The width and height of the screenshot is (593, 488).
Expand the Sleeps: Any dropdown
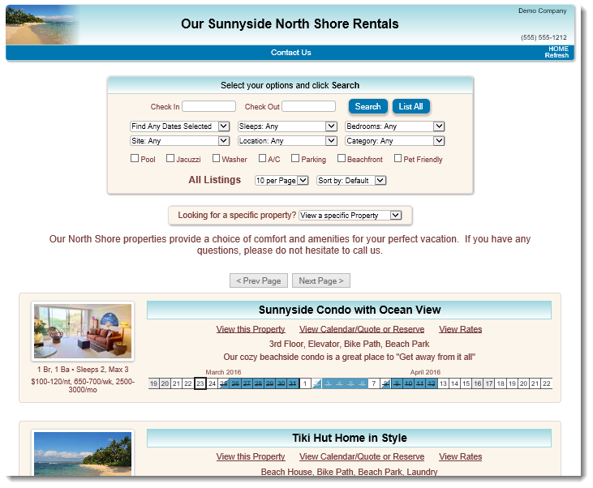[287, 126]
